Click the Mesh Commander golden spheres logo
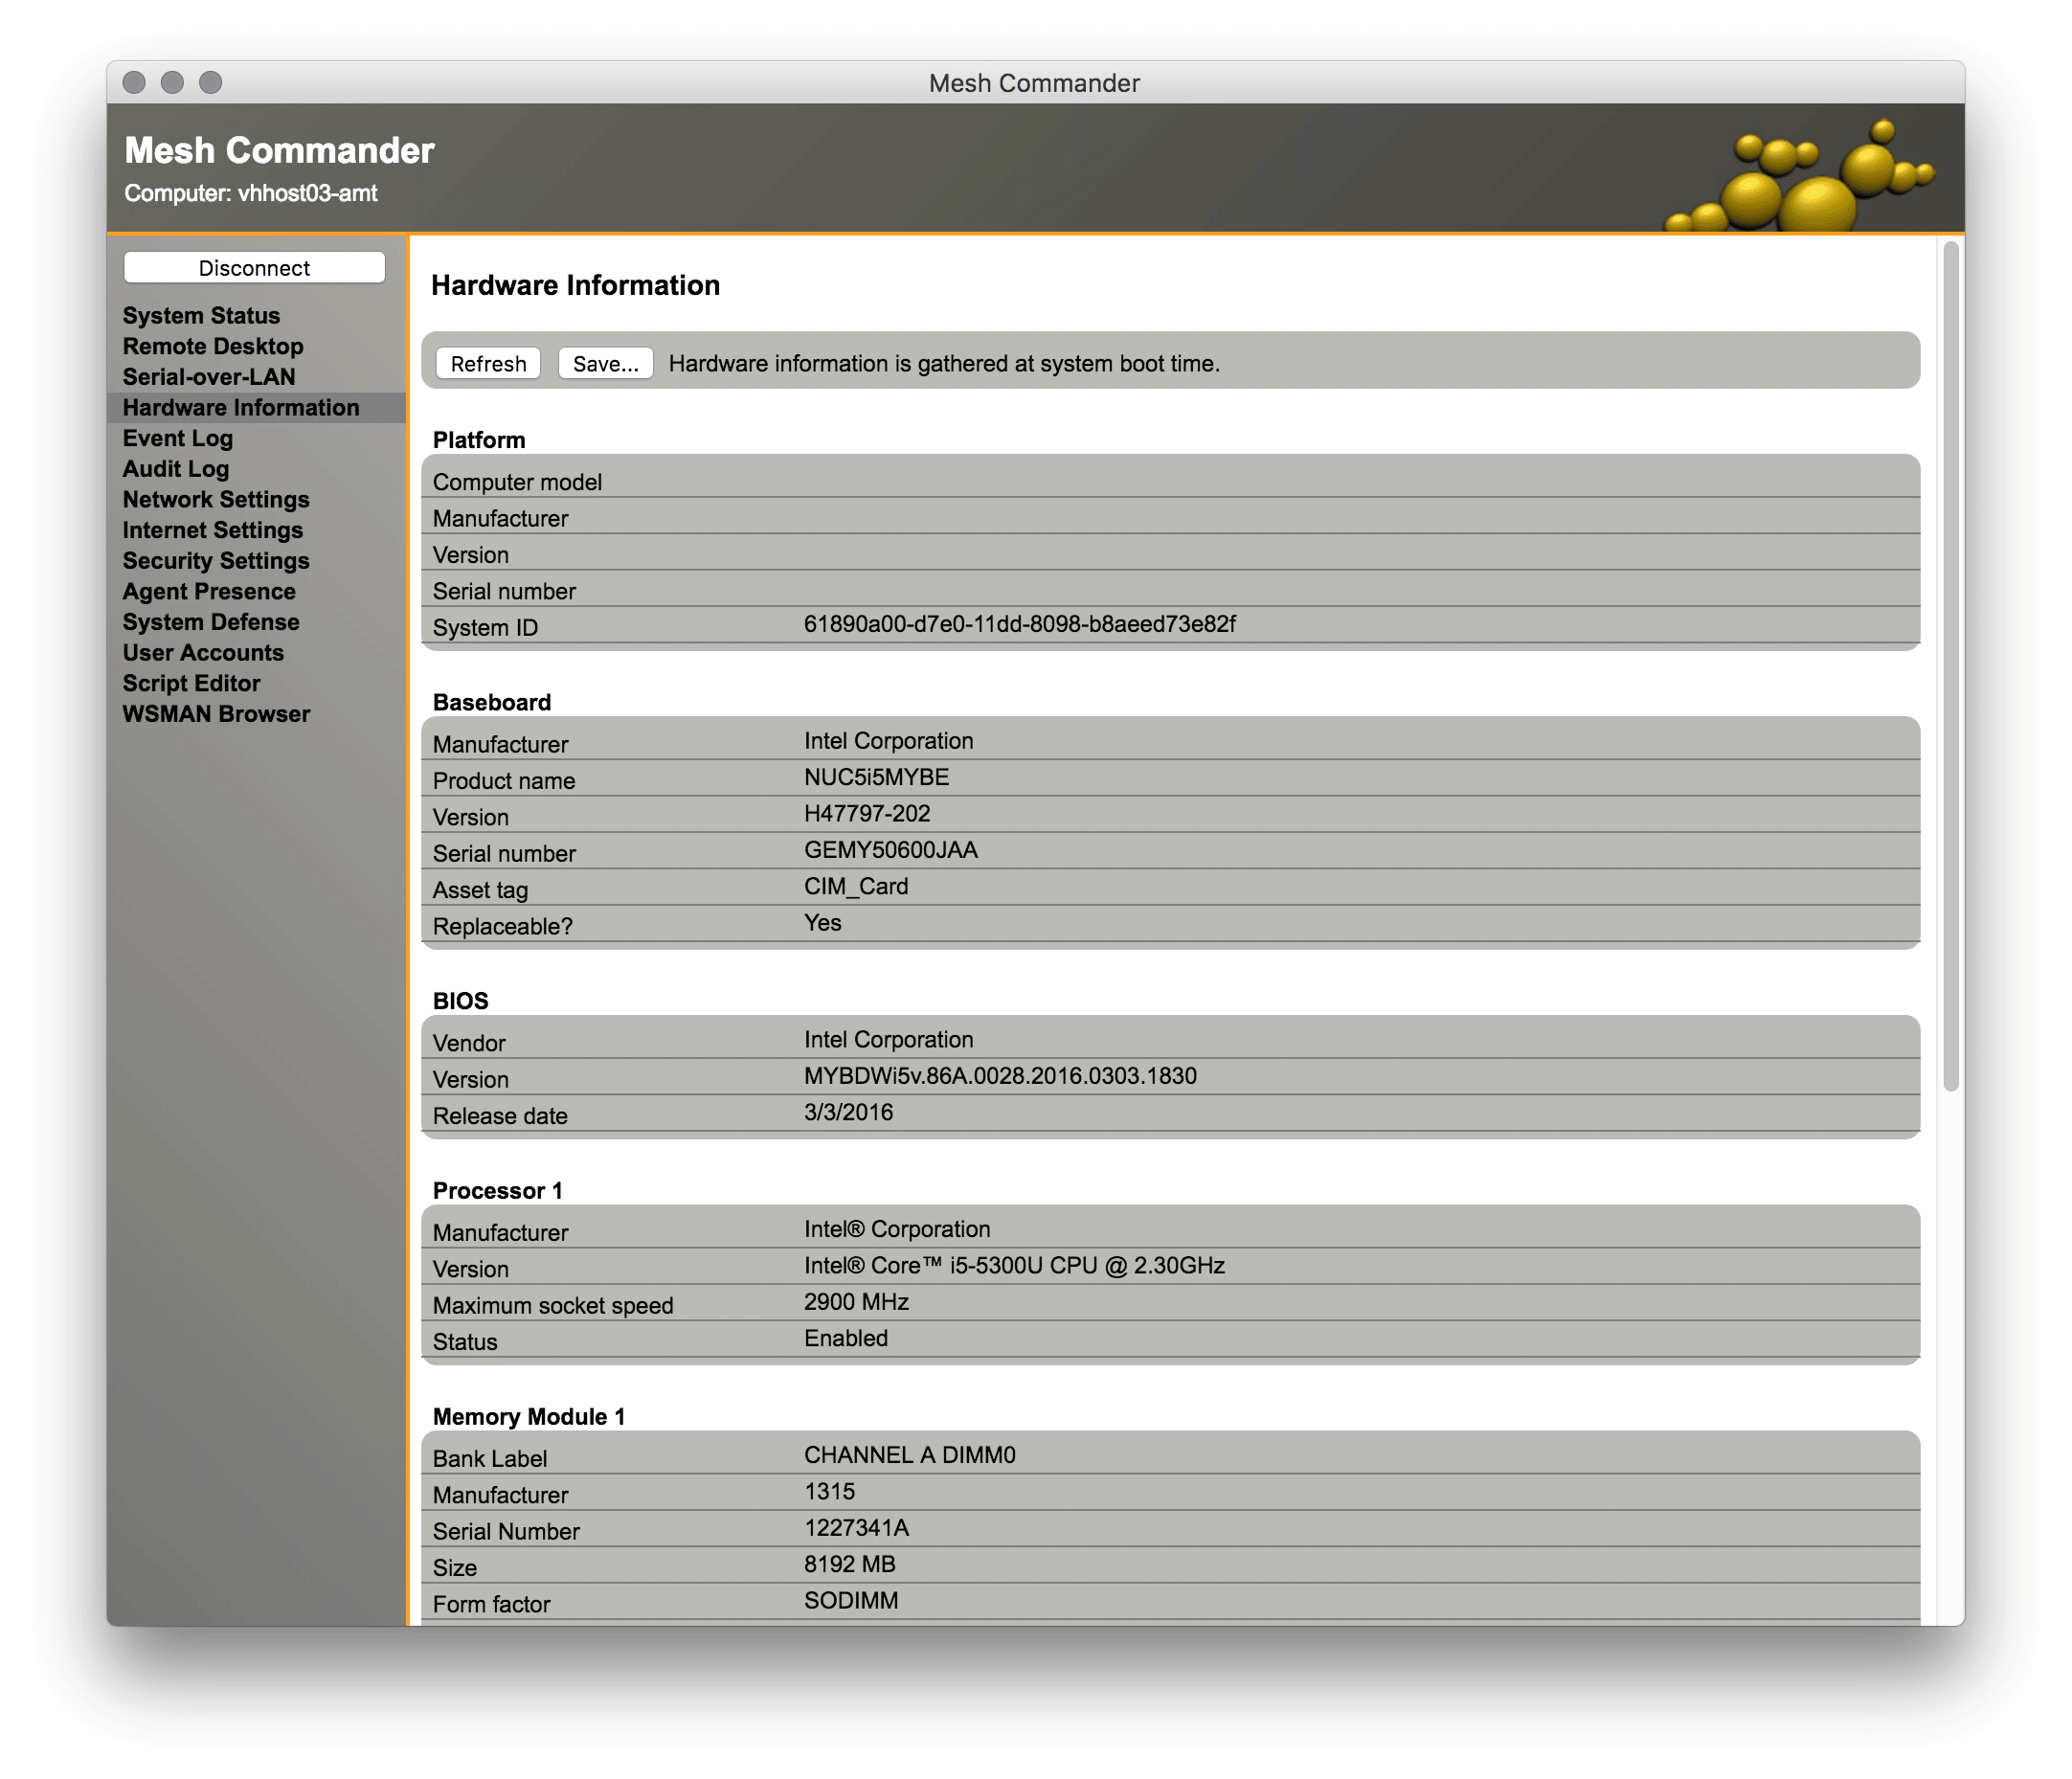Viewport: 2072px width, 1779px height. point(1800,176)
